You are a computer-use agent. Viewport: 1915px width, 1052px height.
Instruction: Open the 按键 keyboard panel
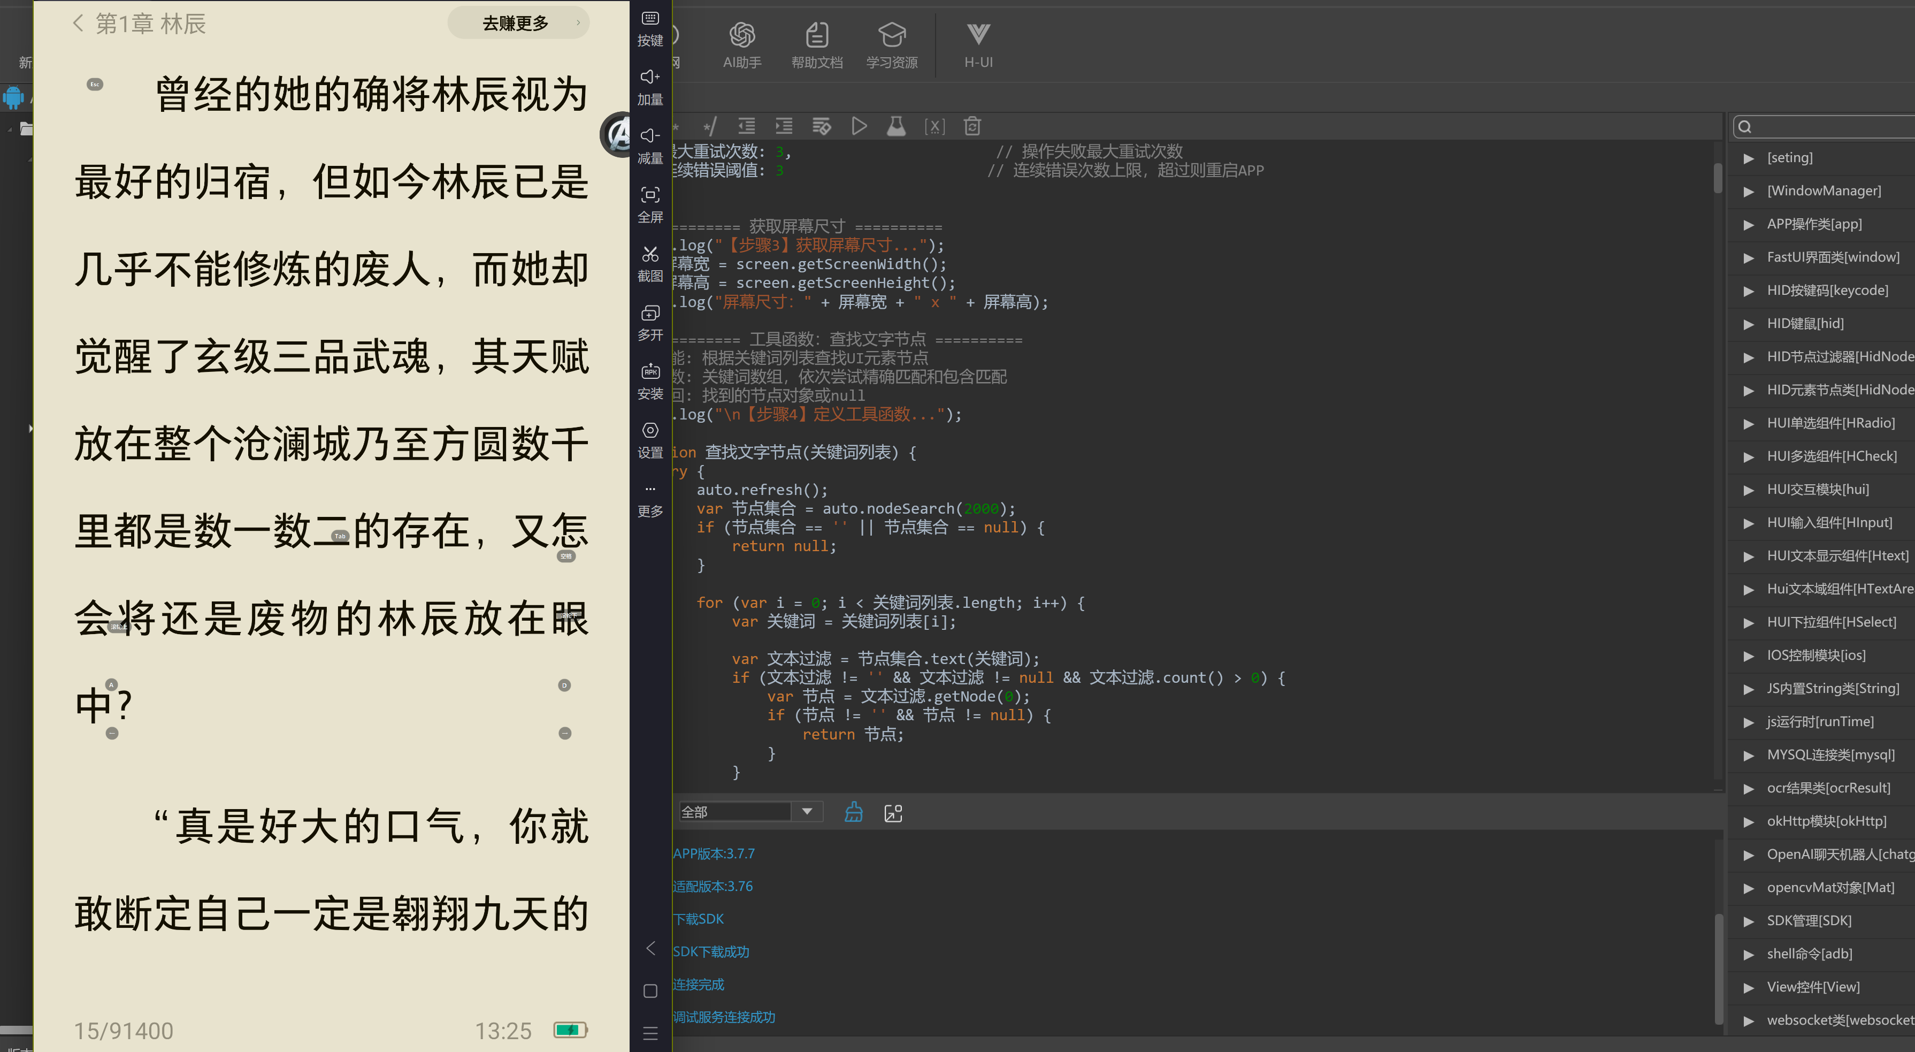click(x=650, y=29)
